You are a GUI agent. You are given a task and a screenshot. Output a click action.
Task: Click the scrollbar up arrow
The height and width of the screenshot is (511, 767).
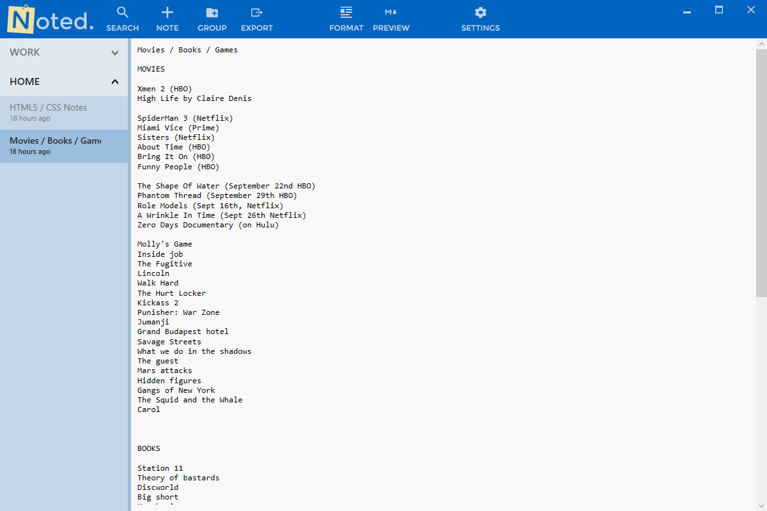point(761,43)
